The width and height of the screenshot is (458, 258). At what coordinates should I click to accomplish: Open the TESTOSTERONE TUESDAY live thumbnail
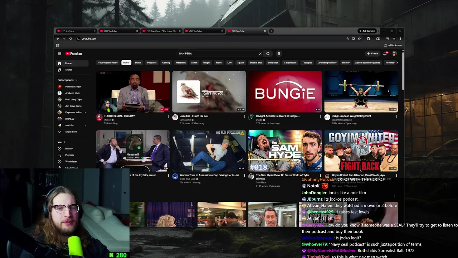point(133,92)
